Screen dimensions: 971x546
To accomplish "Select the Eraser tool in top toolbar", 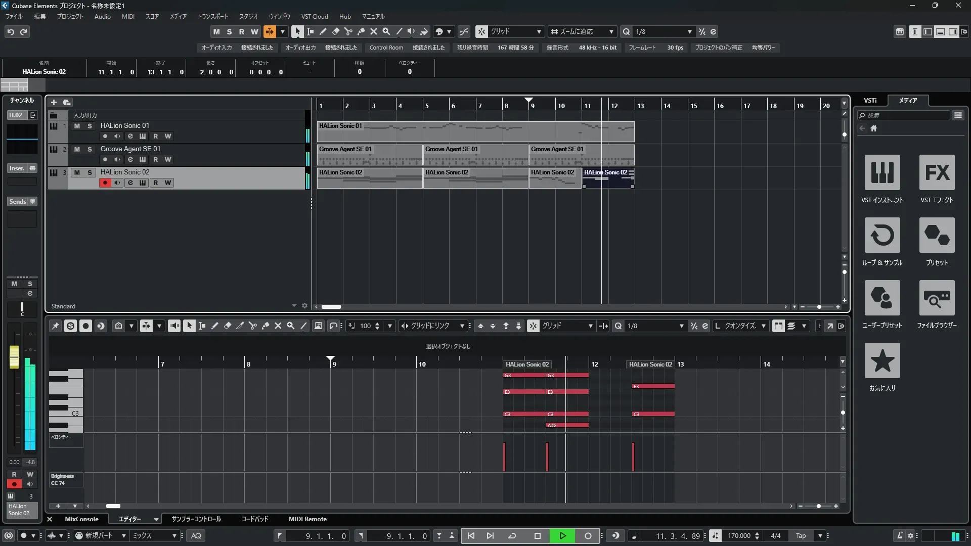I will tap(335, 31).
